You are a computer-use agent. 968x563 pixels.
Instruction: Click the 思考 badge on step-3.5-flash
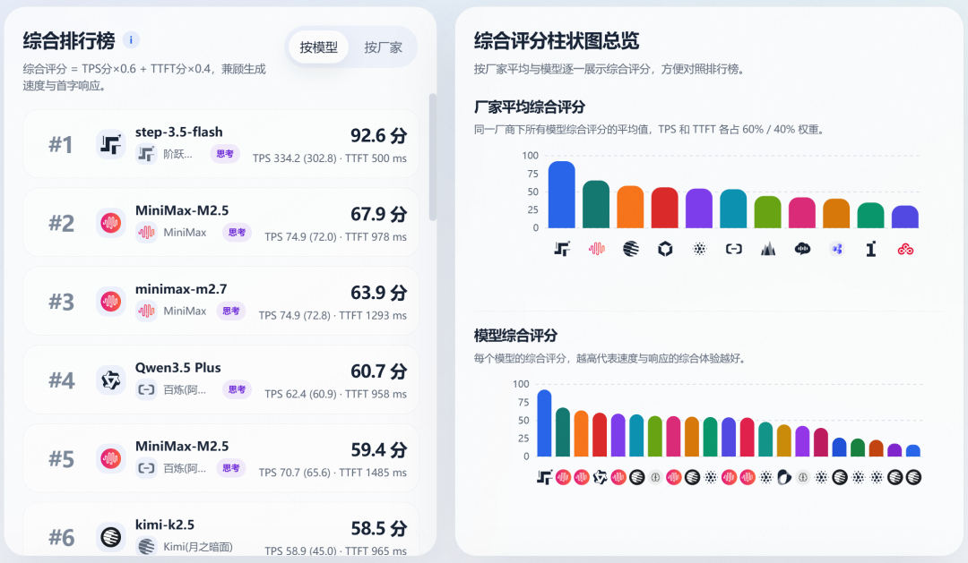(225, 154)
